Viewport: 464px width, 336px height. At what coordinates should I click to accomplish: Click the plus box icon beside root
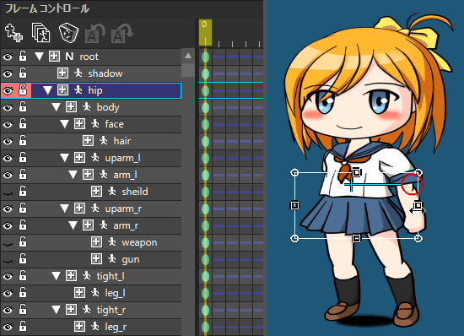coord(54,57)
